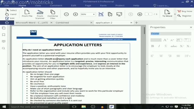The image size is (194, 109).
Task: Toggle superscript formatting
Action: coord(182,46)
